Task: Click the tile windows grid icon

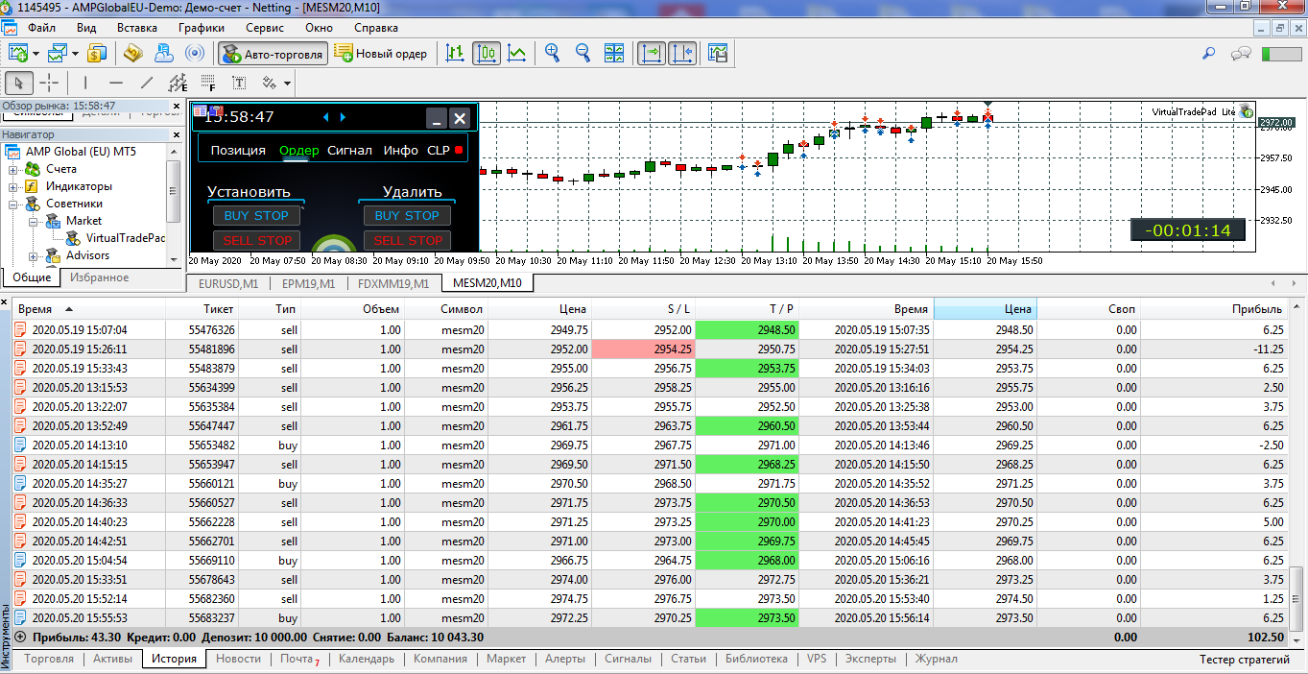Action: (x=614, y=53)
